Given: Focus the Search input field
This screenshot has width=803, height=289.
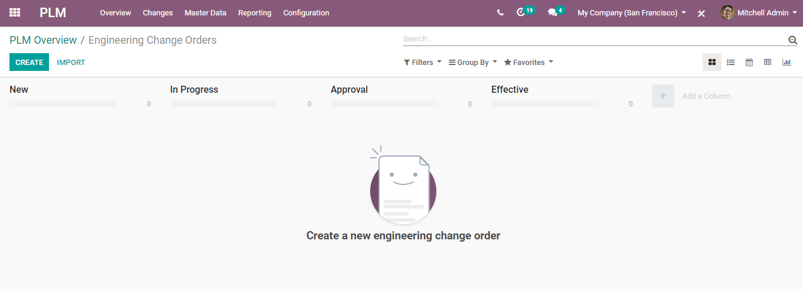Looking at the screenshot, I should coord(595,39).
